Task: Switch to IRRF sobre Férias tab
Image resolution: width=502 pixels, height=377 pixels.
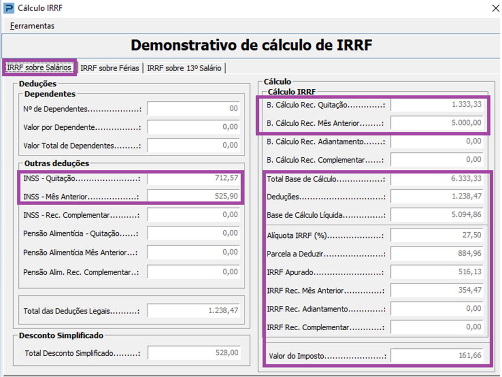Action: (110, 68)
